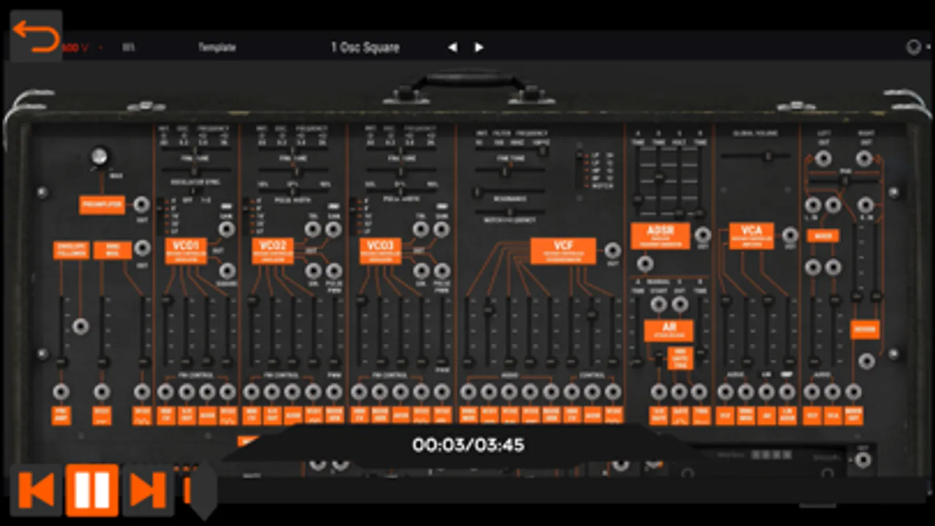Adjust the ADSR decay time slider
Image resolution: width=935 pixels, height=526 pixels.
pyautogui.click(x=658, y=181)
